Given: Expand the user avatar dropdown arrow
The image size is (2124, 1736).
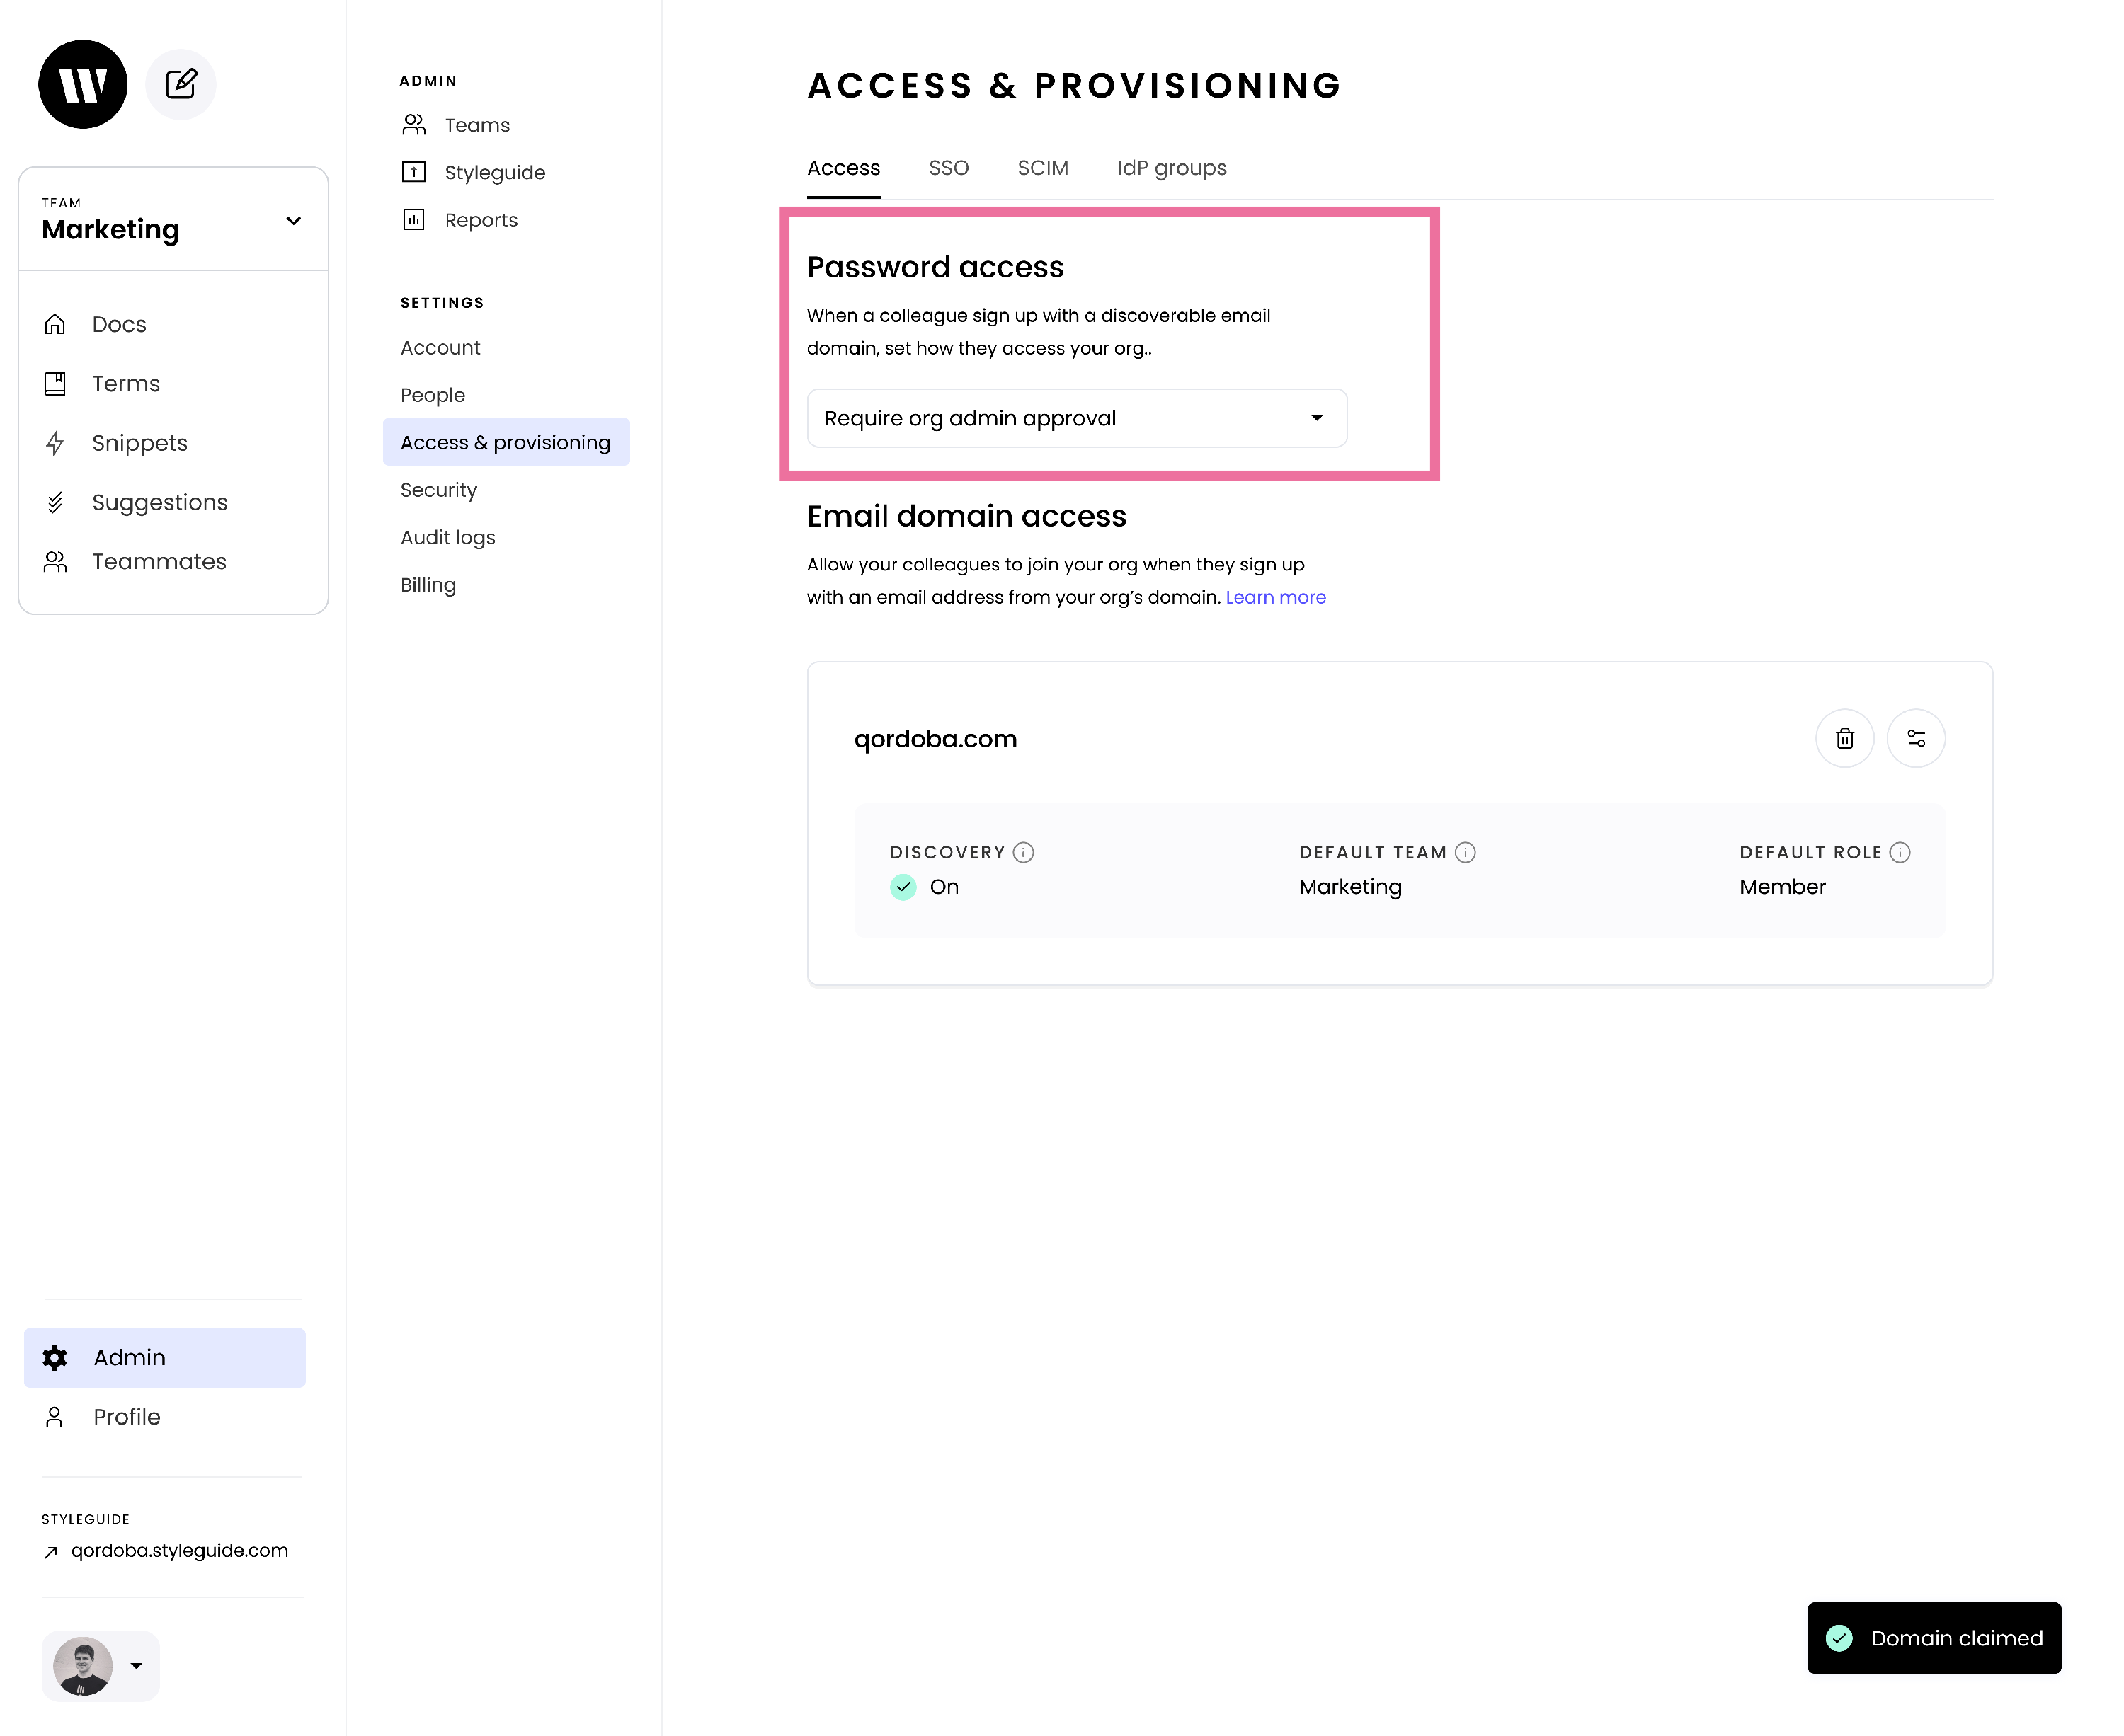Looking at the screenshot, I should (136, 1666).
